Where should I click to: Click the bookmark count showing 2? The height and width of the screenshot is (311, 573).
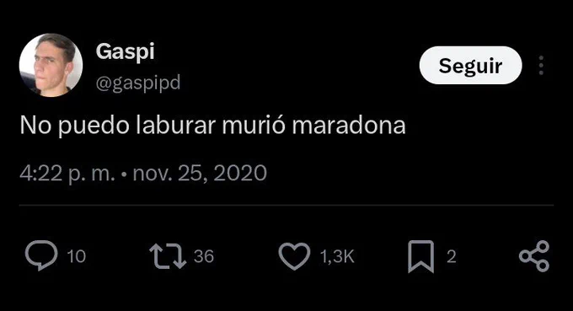pos(452,256)
